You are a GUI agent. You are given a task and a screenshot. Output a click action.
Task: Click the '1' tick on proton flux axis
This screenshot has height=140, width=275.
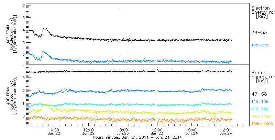(x=24, y=103)
